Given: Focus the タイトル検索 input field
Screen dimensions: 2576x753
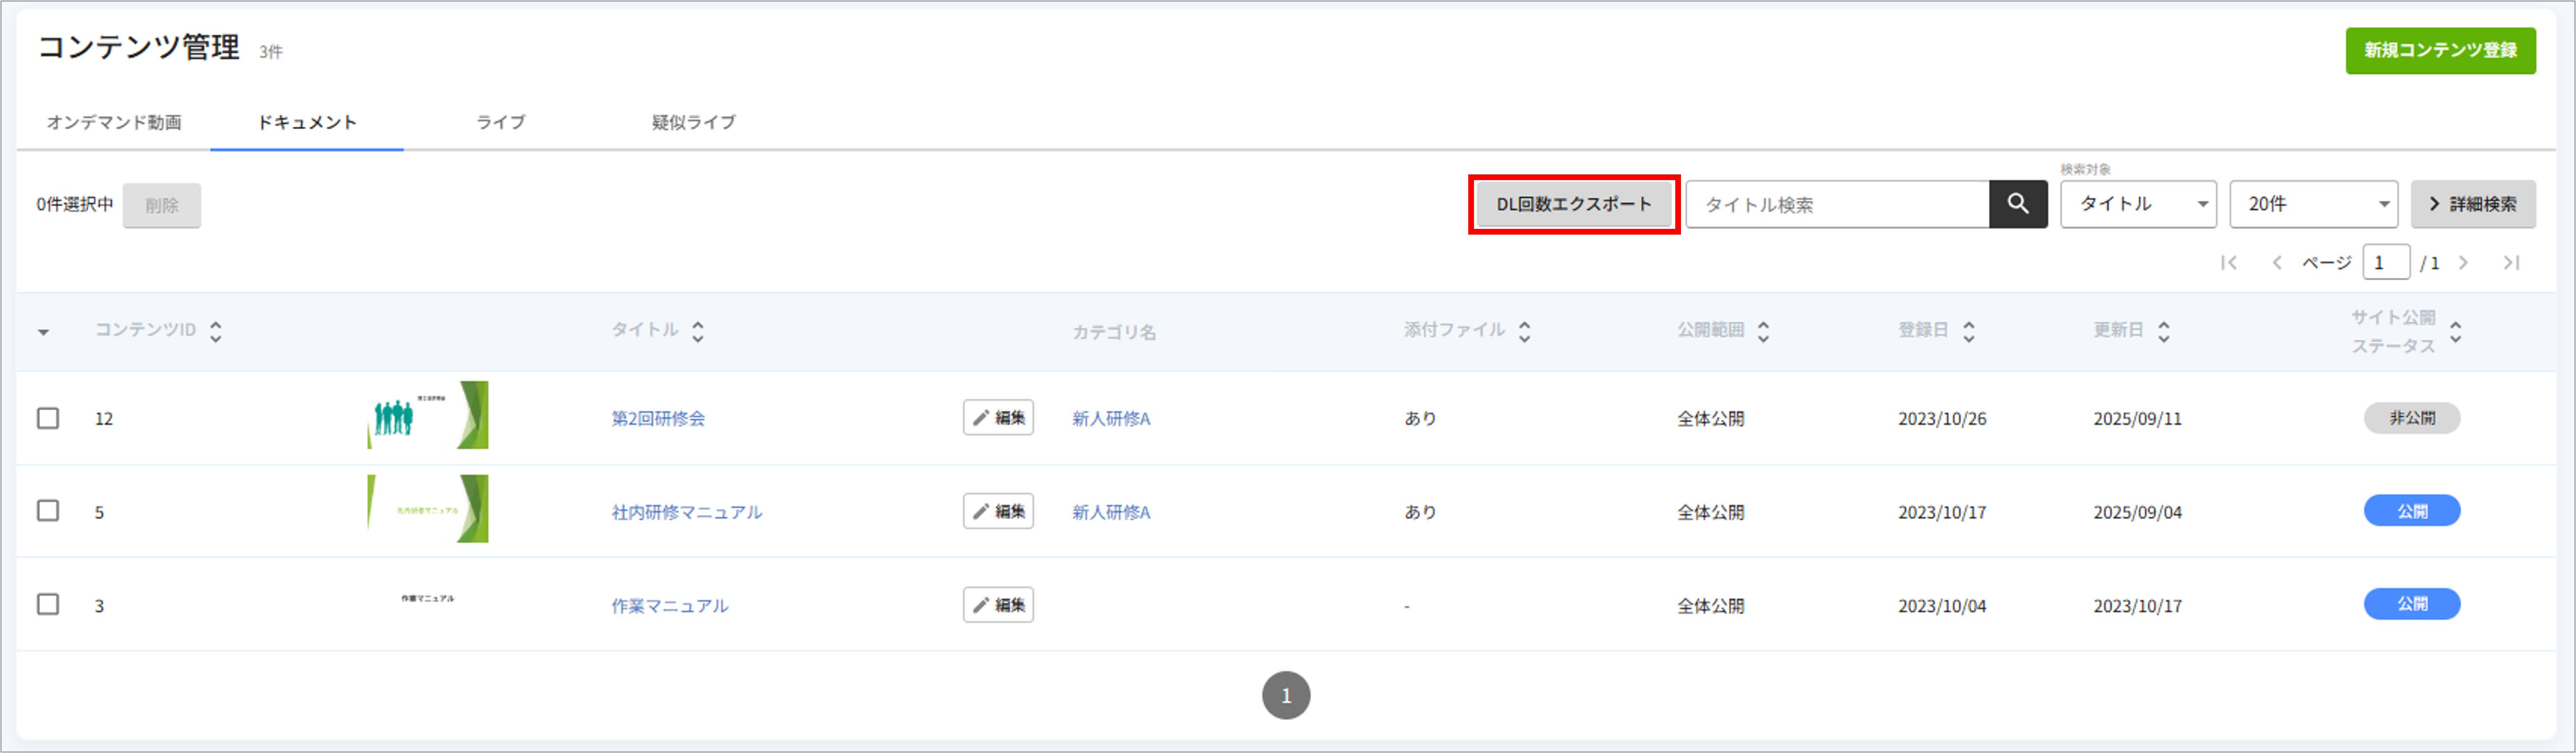Looking at the screenshot, I should (x=1838, y=204).
